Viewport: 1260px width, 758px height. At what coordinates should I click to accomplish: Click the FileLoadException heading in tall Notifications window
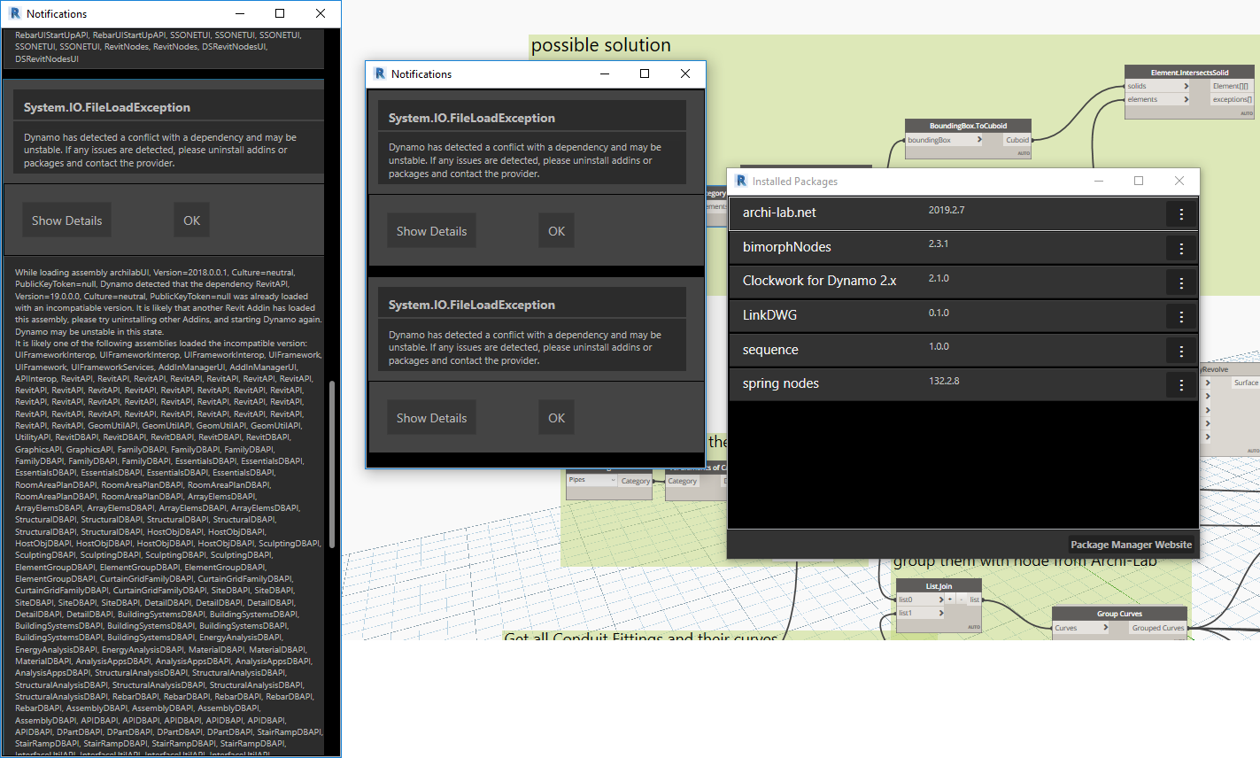click(107, 107)
